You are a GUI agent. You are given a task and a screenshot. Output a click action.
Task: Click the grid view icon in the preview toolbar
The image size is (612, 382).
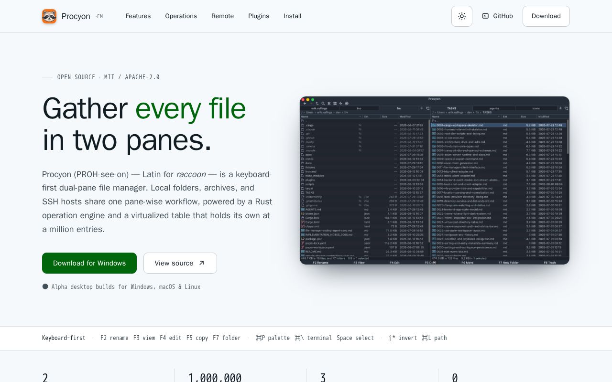335,104
